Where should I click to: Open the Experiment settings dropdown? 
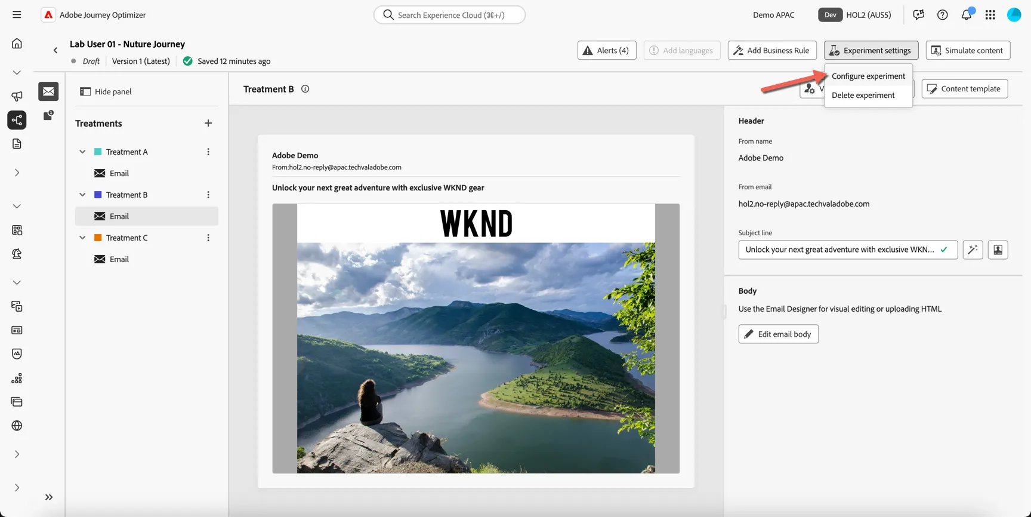[871, 50]
